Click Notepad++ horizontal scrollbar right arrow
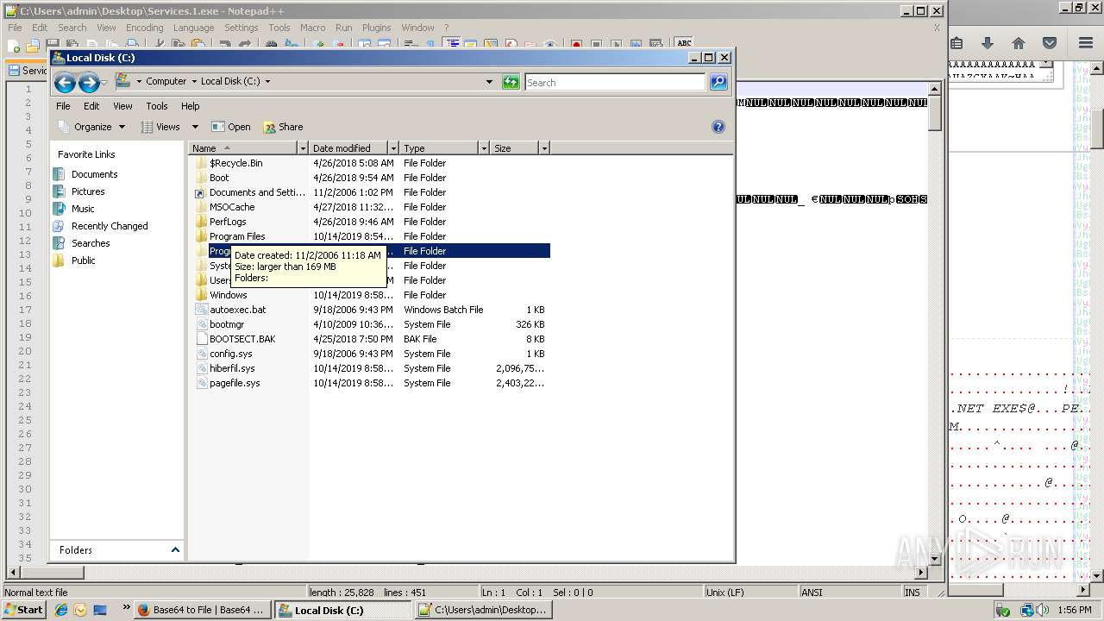 click(921, 572)
